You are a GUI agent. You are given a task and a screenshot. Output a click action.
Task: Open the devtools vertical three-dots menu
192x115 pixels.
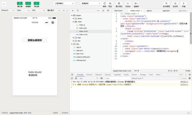point(186,75)
